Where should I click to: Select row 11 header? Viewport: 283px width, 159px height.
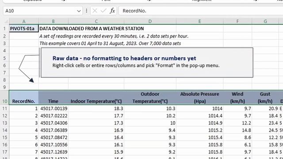click(4, 109)
